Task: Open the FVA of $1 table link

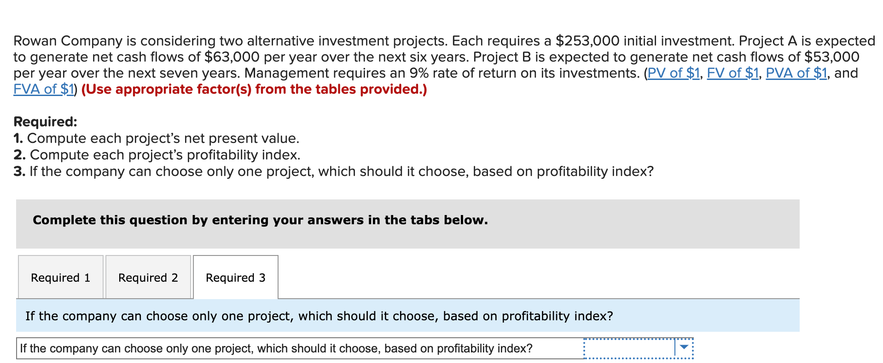Action: pos(43,89)
